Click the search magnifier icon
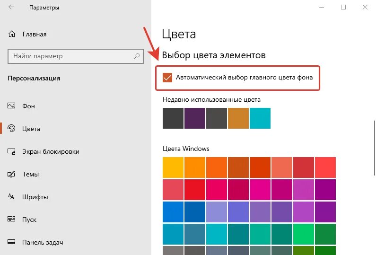This screenshot has width=376, height=255. tap(137, 56)
